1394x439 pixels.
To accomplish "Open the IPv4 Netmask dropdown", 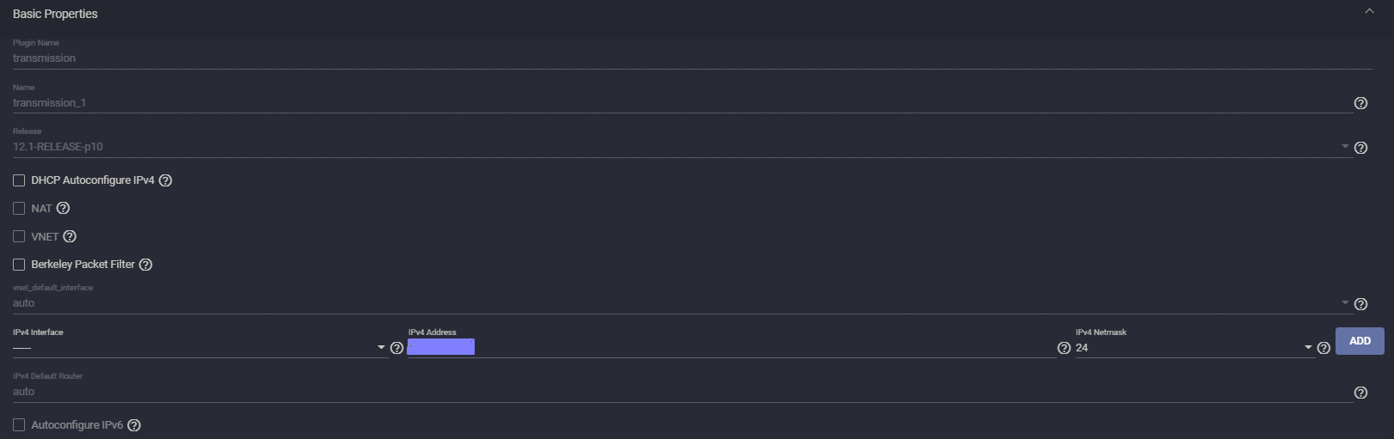I will (x=1194, y=347).
